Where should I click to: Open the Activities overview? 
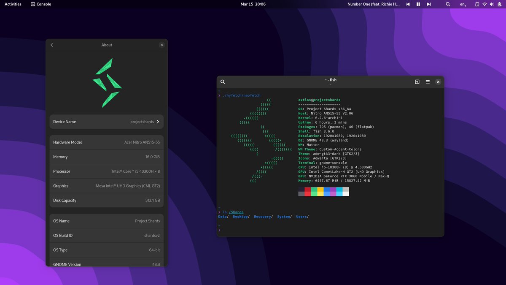click(x=13, y=4)
